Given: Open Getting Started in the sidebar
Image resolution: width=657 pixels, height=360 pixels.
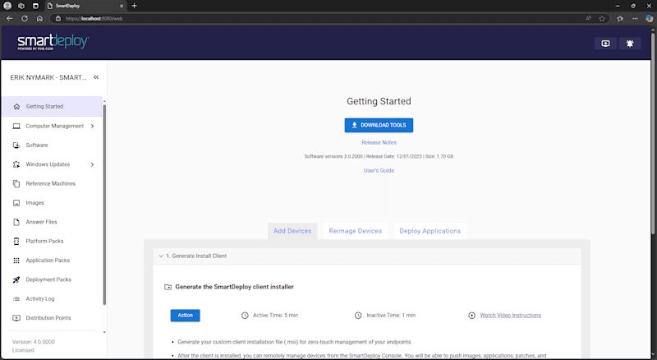Looking at the screenshot, I should [x=52, y=107].
